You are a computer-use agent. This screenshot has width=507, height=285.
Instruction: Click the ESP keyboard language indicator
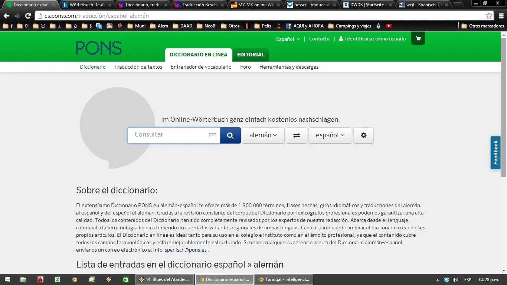click(x=468, y=279)
